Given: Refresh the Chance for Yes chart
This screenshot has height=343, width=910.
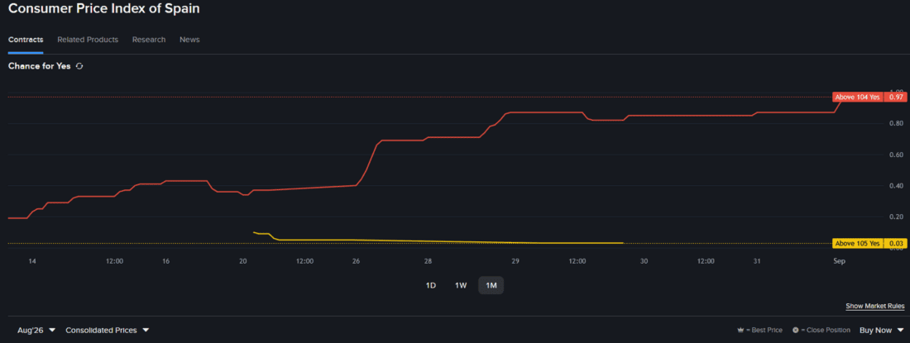Looking at the screenshot, I should point(79,67).
